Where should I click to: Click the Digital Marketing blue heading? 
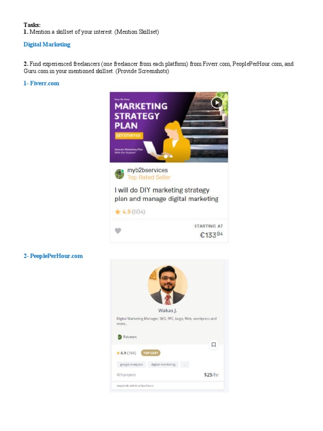point(47,45)
